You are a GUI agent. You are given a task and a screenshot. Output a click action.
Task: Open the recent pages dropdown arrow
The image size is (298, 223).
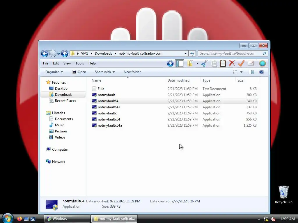(x=58, y=54)
